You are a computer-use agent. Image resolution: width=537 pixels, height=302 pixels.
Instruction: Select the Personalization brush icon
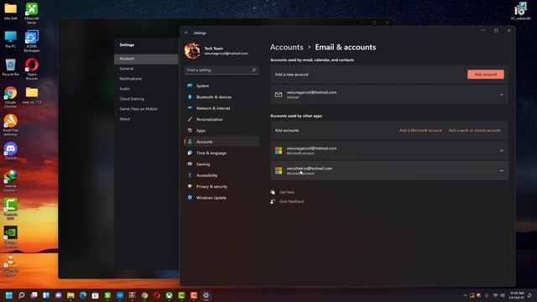click(190, 119)
